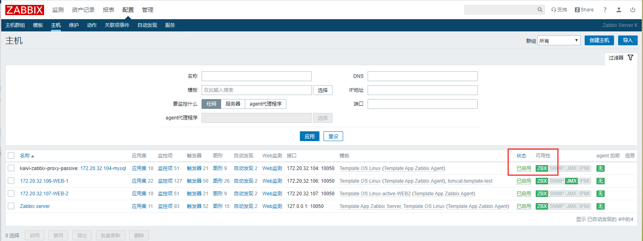Click SNMP badge for Zabbix server row

557,206
